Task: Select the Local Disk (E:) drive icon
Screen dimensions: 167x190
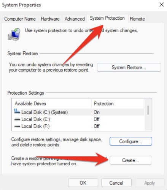Action: click(x=17, y=119)
